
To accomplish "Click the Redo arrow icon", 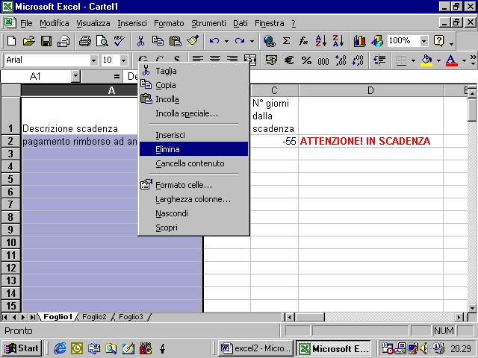I will [240, 41].
